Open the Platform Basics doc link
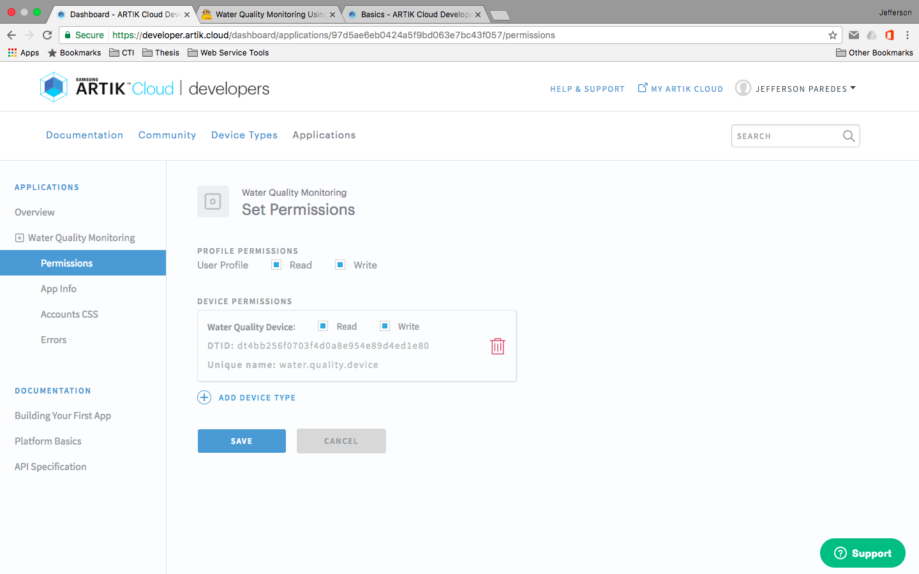This screenshot has height=574, width=919. click(x=48, y=441)
